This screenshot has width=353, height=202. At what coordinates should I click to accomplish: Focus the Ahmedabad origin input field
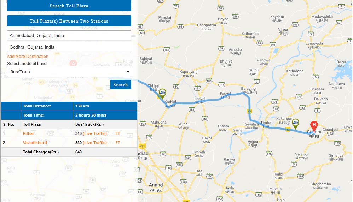click(x=69, y=36)
